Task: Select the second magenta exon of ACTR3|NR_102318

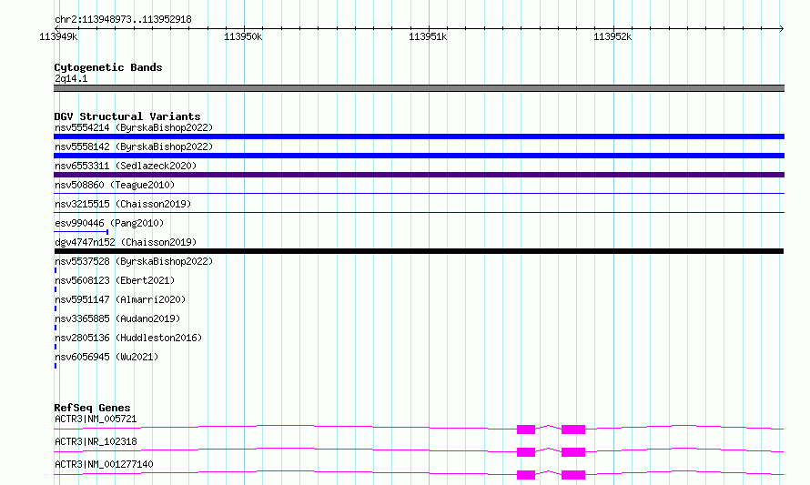Action: (x=572, y=452)
